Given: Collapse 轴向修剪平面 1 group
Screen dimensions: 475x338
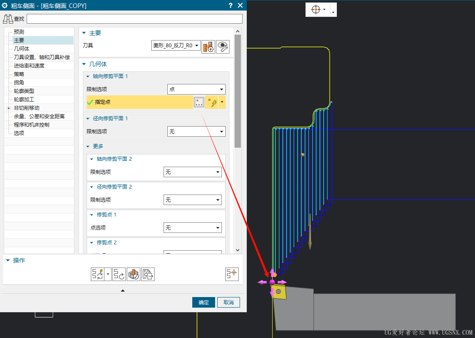Looking at the screenshot, I should click(x=88, y=76).
